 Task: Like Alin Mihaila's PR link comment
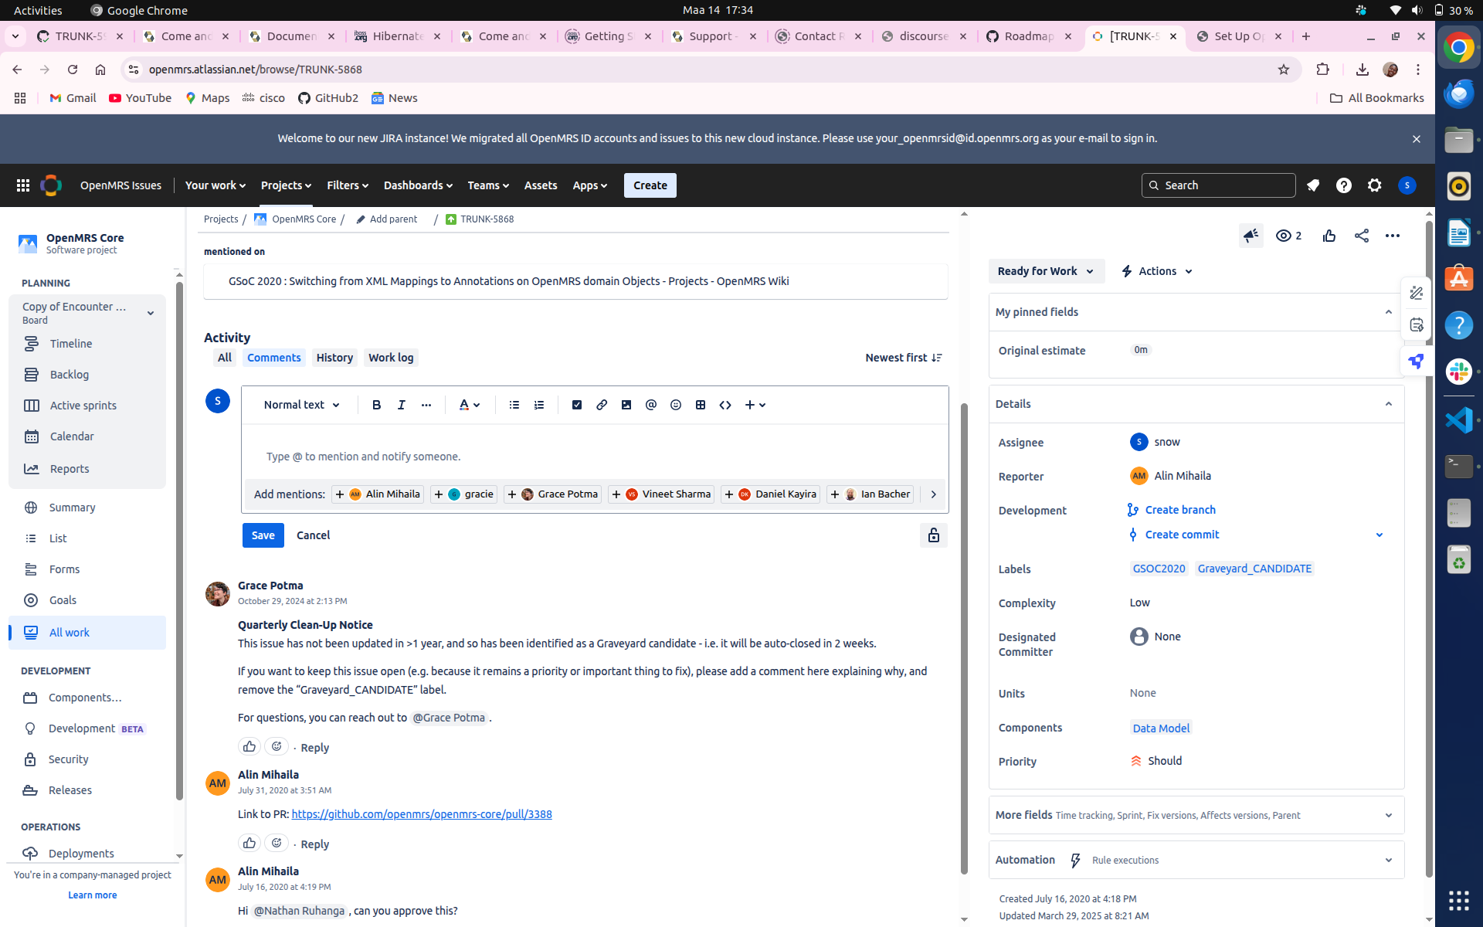[x=249, y=843]
